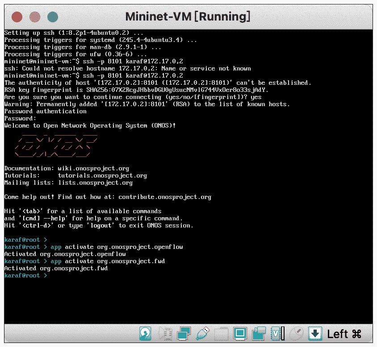The width and height of the screenshot is (377, 347).
Task: Click 'Welcome to Open Network Operating System' line
Action: click(x=90, y=126)
